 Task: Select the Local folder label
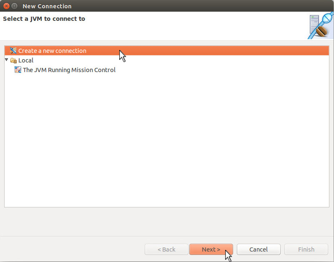point(26,60)
